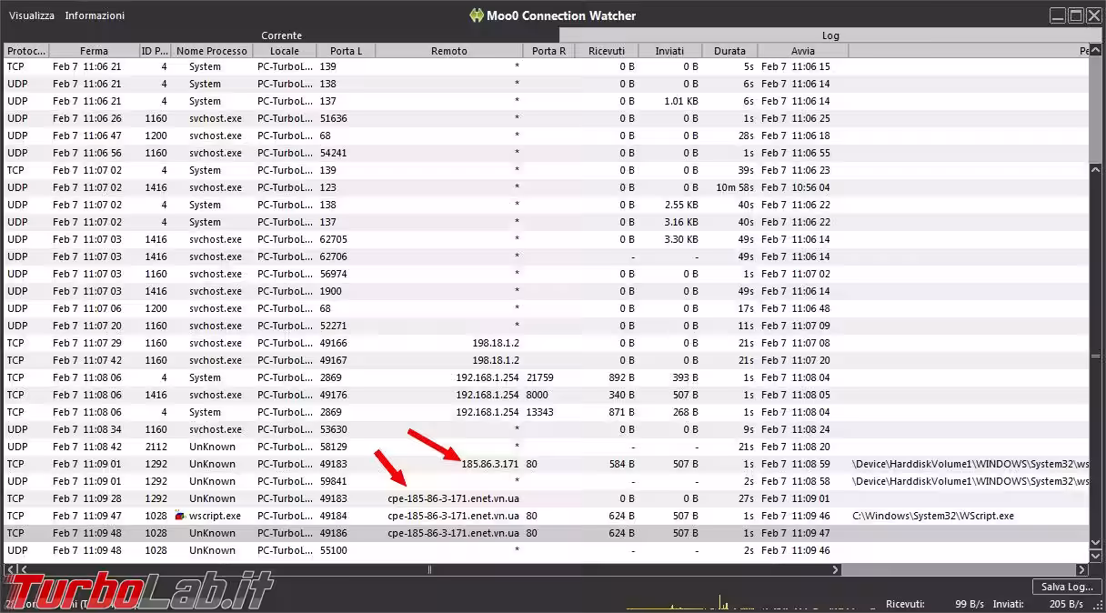1106x613 pixels.
Task: Click the Moo0 logo icon in title bar
Action: [x=476, y=15]
